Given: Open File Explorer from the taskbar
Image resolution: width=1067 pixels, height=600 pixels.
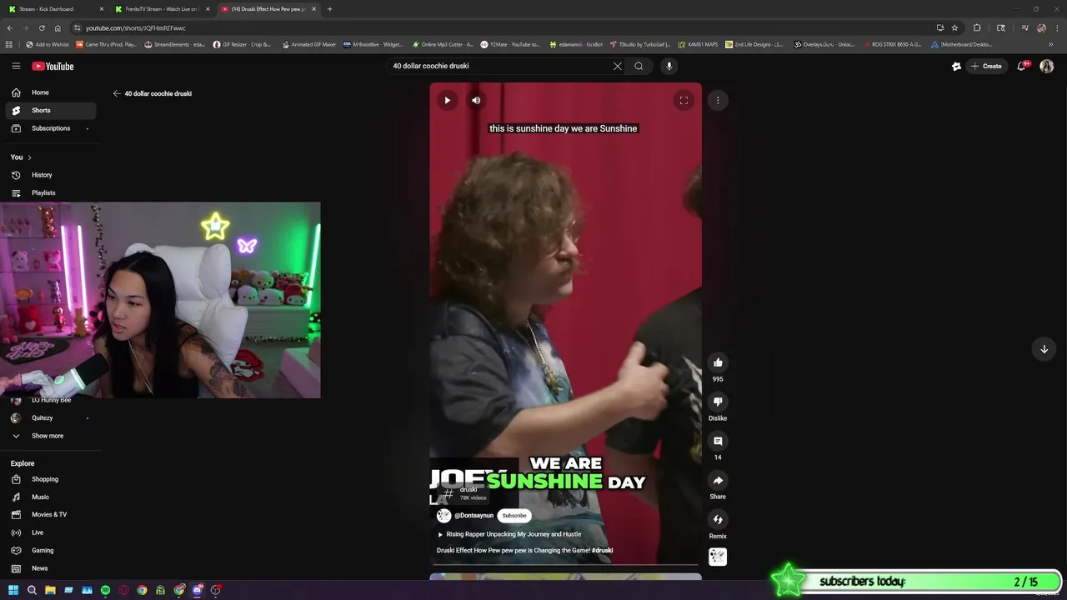Looking at the screenshot, I should tap(50, 590).
